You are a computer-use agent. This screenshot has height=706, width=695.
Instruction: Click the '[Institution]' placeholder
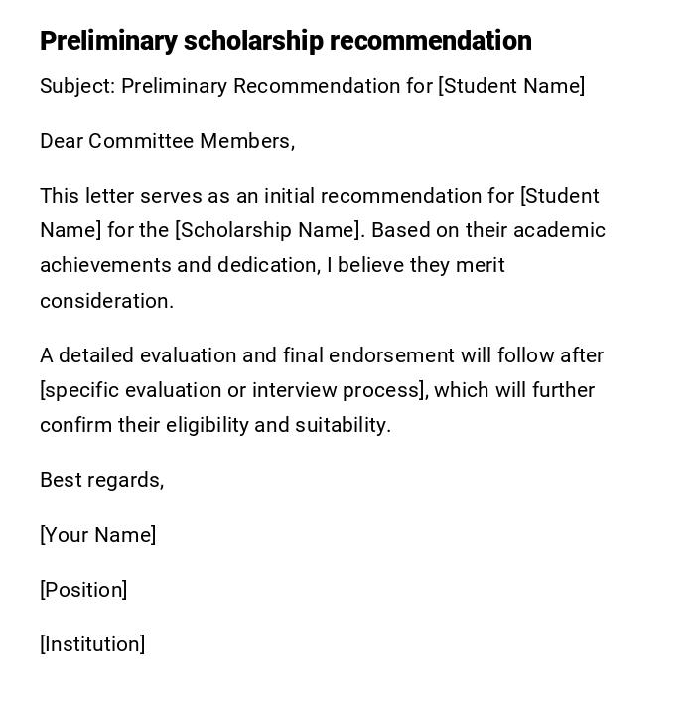pyautogui.click(x=92, y=644)
